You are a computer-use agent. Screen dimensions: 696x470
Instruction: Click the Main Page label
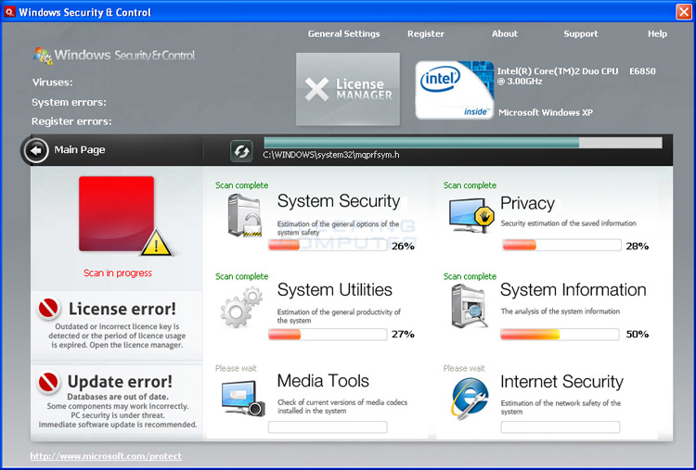coord(80,150)
